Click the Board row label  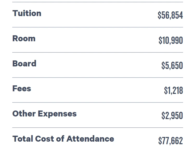pos(24,64)
